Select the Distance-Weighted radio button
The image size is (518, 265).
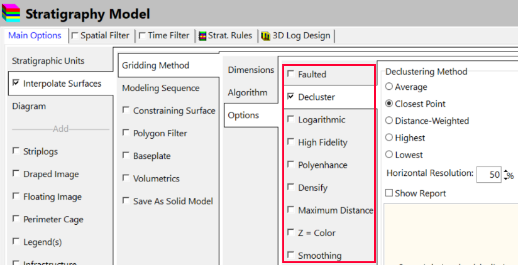(390, 121)
